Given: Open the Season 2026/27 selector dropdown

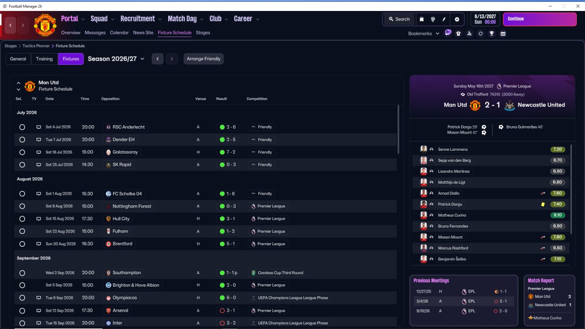Looking at the screenshot, I should pyautogui.click(x=116, y=59).
